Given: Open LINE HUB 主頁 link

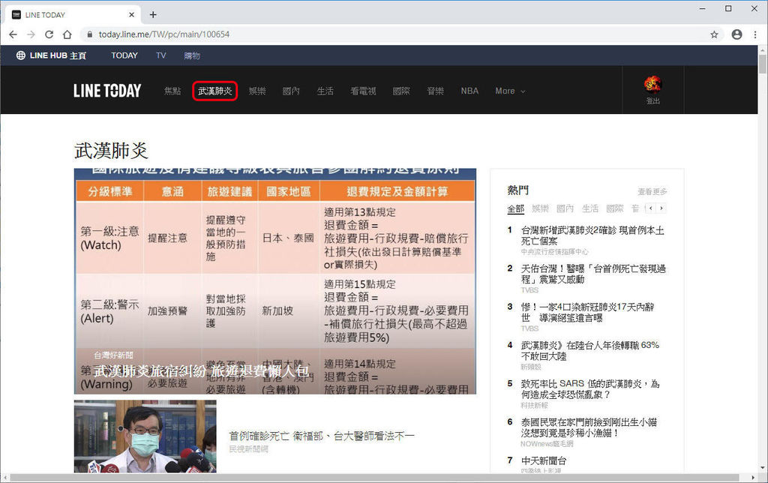Looking at the screenshot, I should pyautogui.click(x=52, y=55).
